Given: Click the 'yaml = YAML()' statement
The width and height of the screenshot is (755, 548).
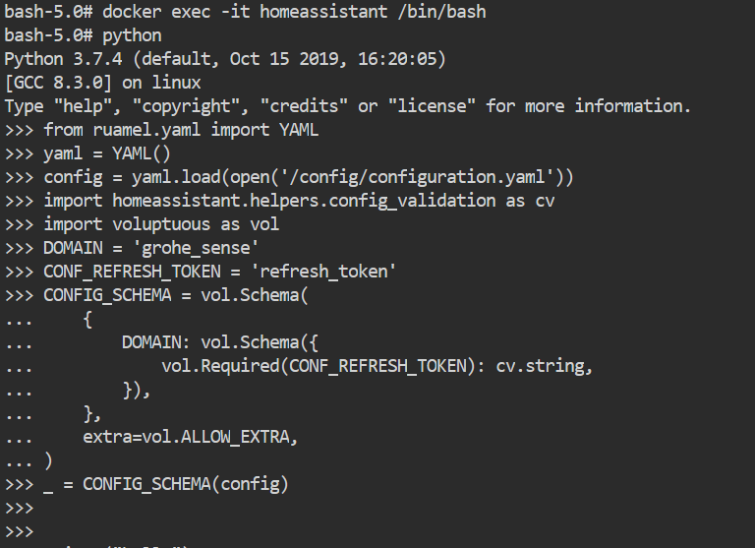Looking at the screenshot, I should pos(107,153).
